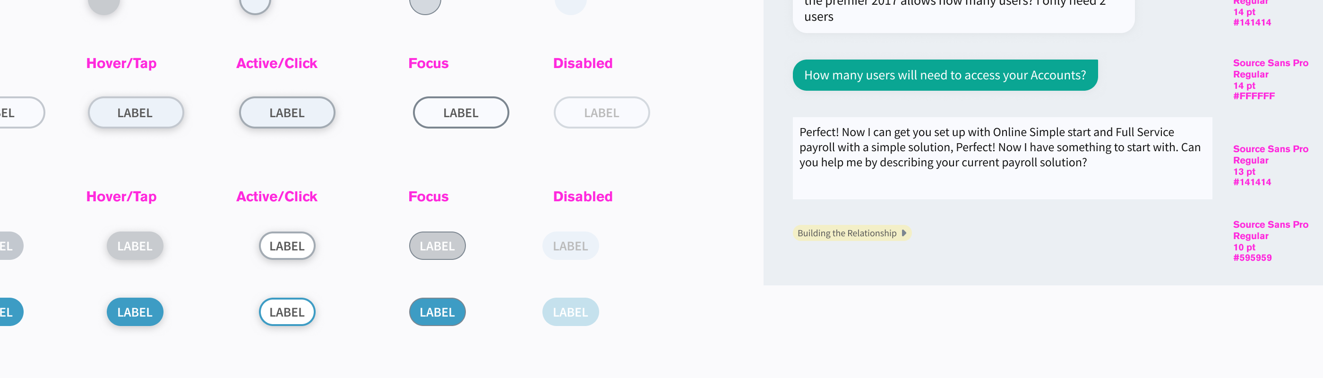
Task: Select the gray Focus LABEL pill
Action: (x=437, y=246)
